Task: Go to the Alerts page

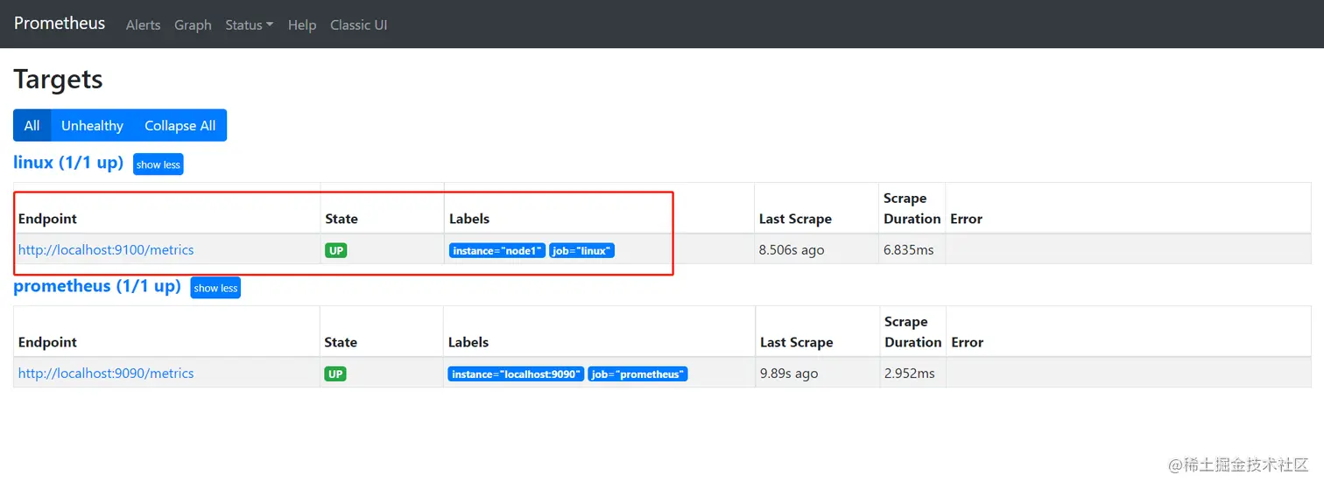Action: (x=143, y=24)
